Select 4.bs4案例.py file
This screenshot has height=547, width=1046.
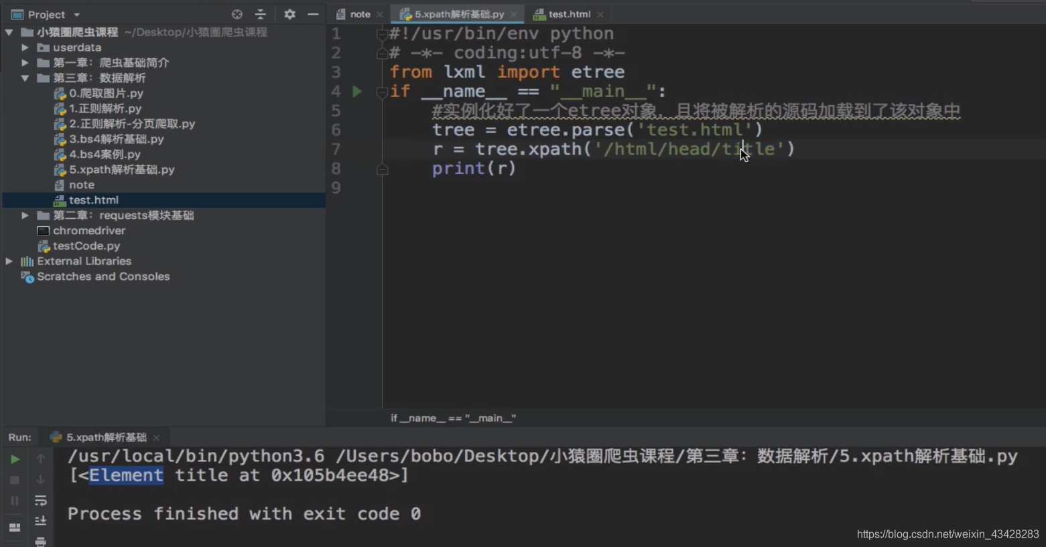point(105,155)
